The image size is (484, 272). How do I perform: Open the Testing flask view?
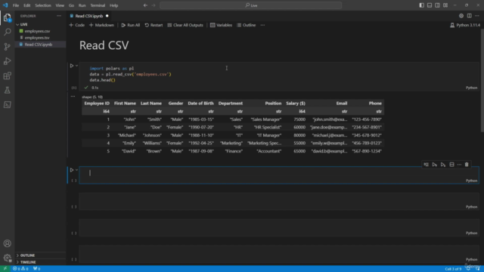click(7, 90)
